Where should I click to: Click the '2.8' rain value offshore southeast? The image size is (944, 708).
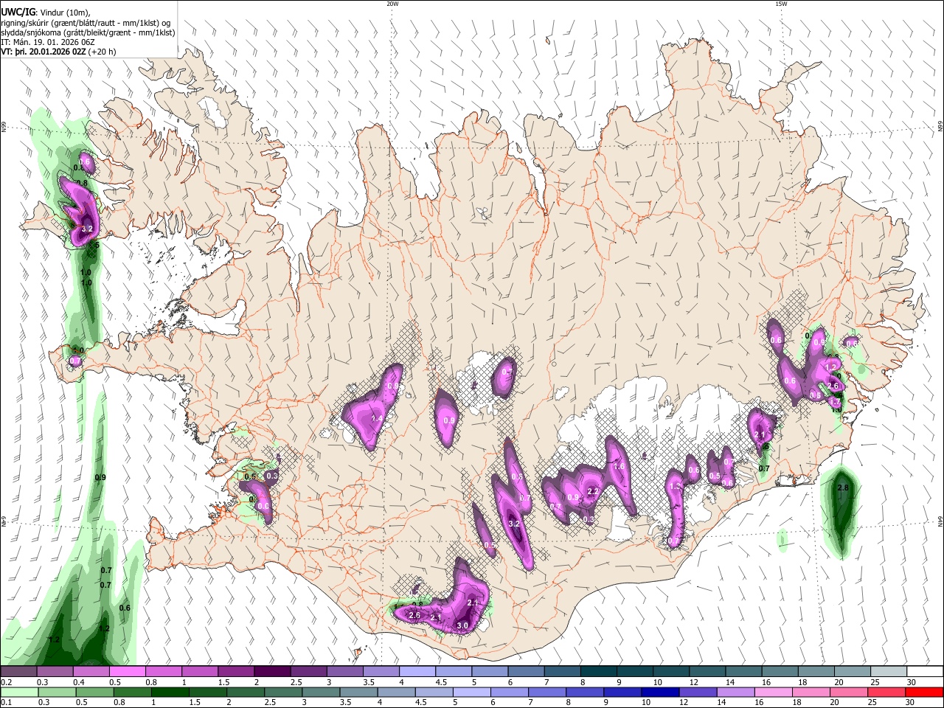tap(844, 488)
